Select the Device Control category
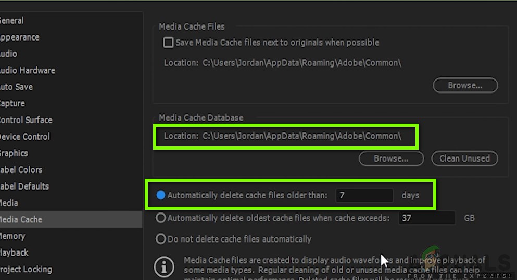 pos(24,137)
